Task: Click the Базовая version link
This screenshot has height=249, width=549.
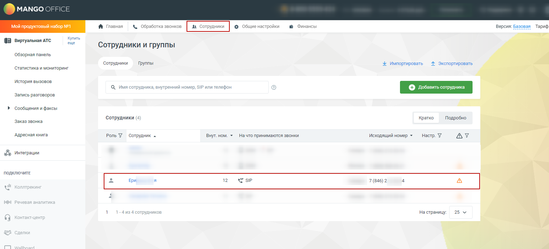Action: [522, 26]
